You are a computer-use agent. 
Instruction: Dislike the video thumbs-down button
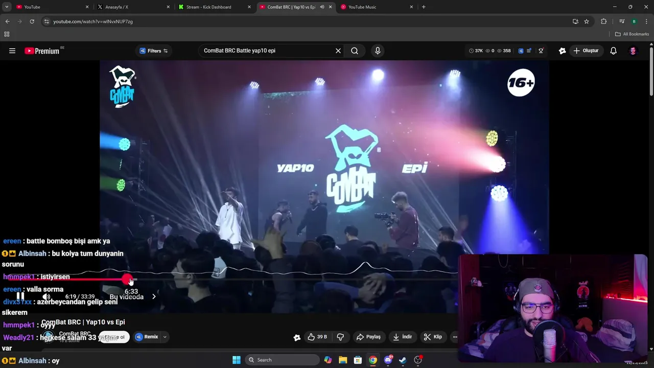[x=340, y=337]
